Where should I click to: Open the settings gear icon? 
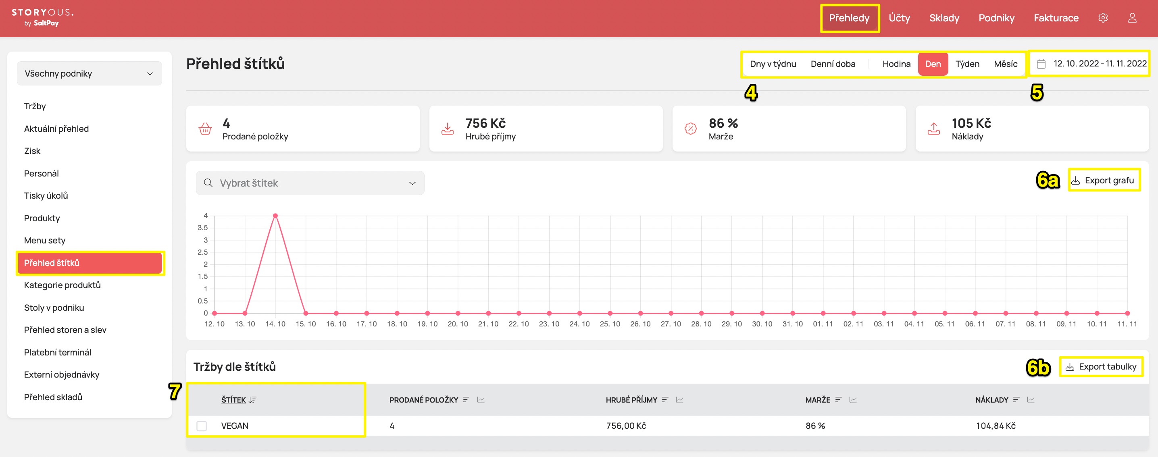[1103, 18]
